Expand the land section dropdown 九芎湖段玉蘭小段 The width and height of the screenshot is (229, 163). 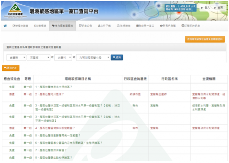click(x=93, y=58)
